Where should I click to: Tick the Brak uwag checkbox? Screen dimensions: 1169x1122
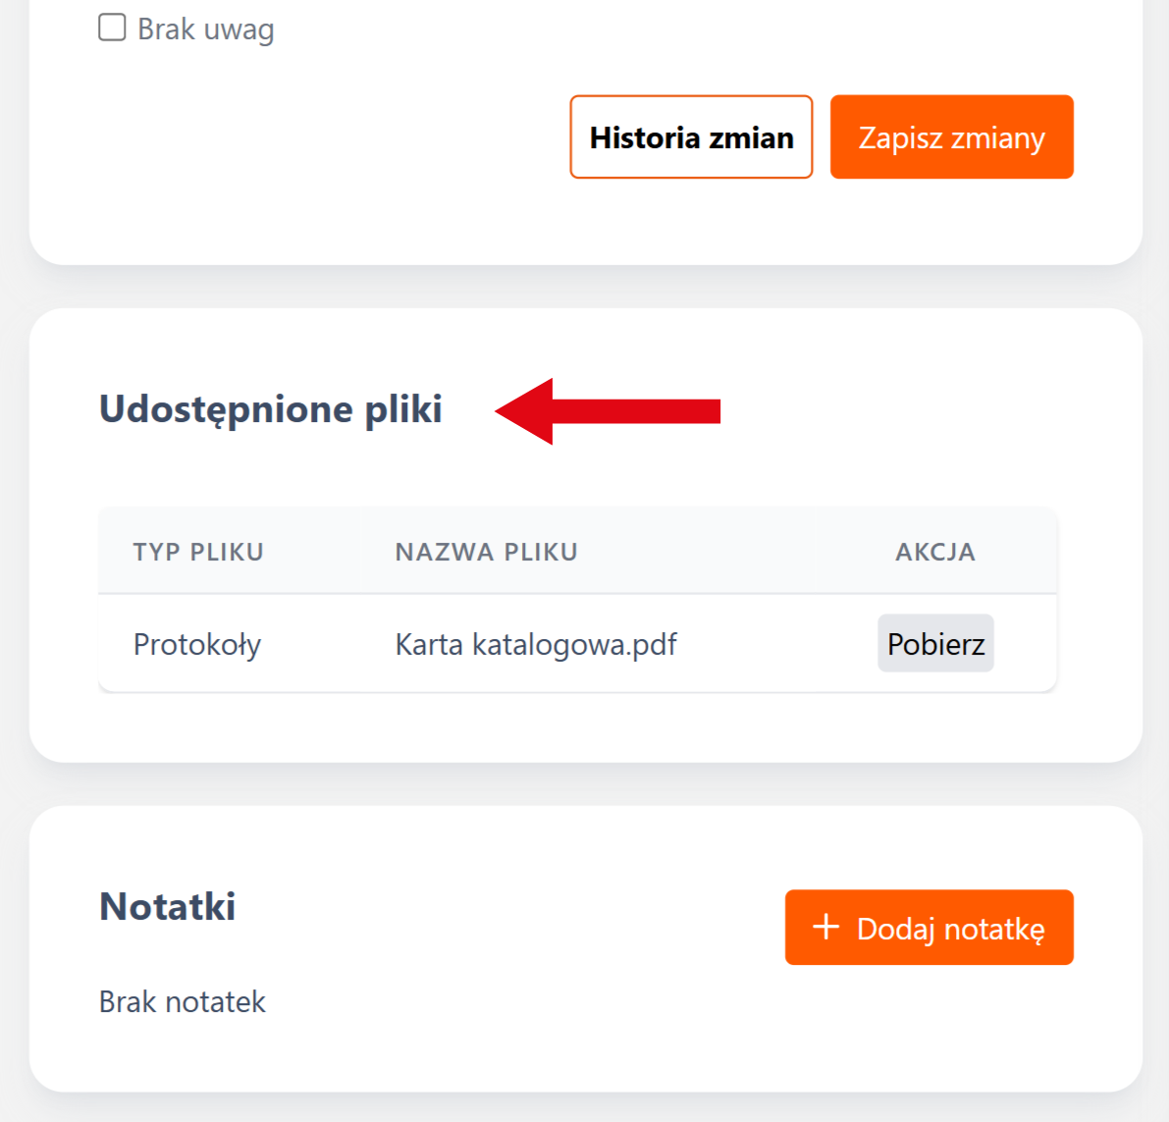pyautogui.click(x=112, y=27)
